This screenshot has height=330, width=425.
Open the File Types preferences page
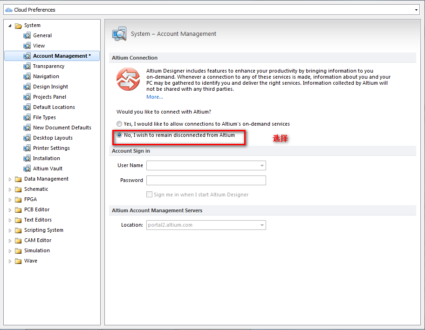pos(44,117)
